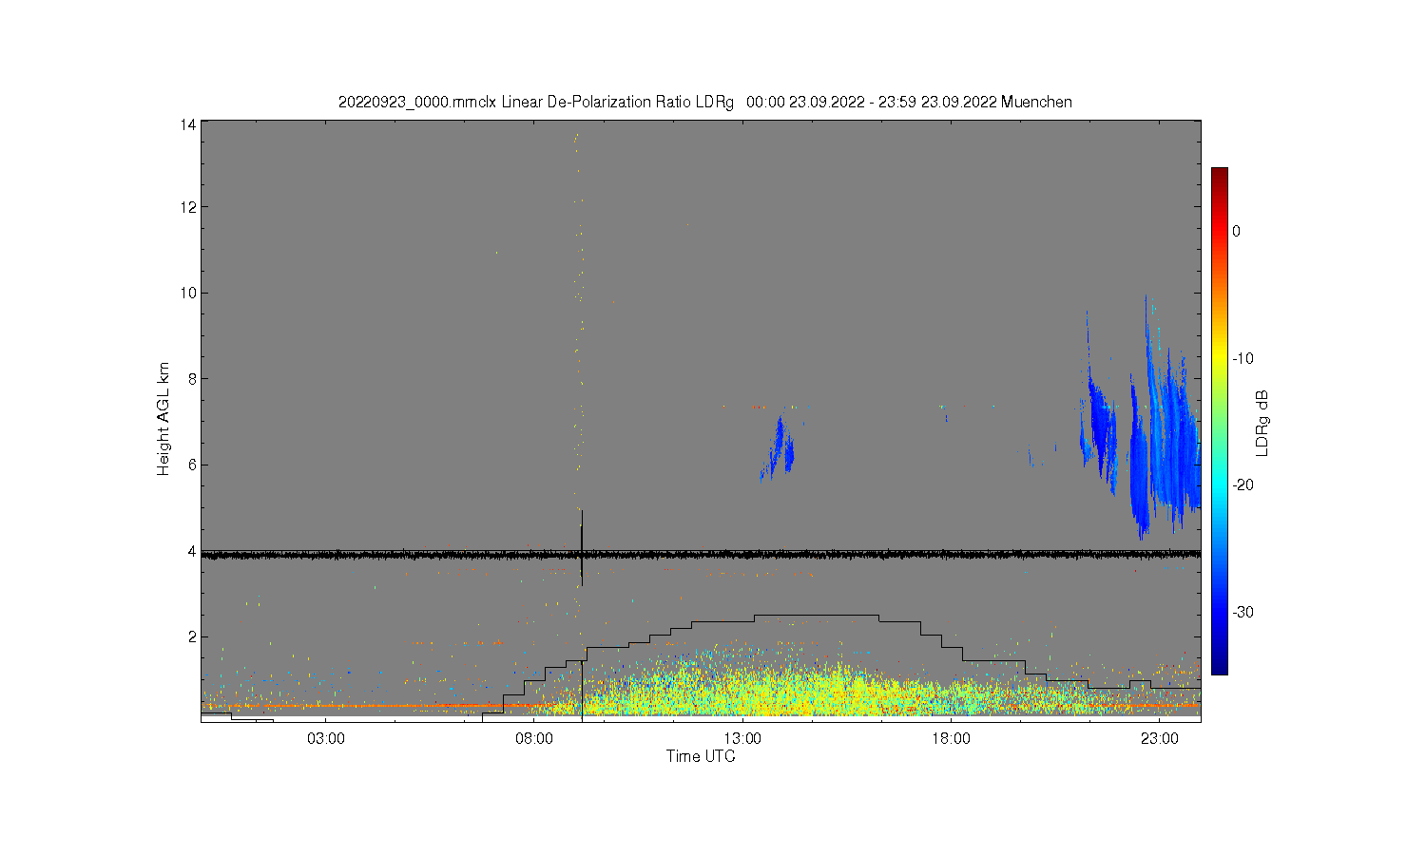Click the 03:00 time tick label
1426x855 pixels.
[x=326, y=738]
